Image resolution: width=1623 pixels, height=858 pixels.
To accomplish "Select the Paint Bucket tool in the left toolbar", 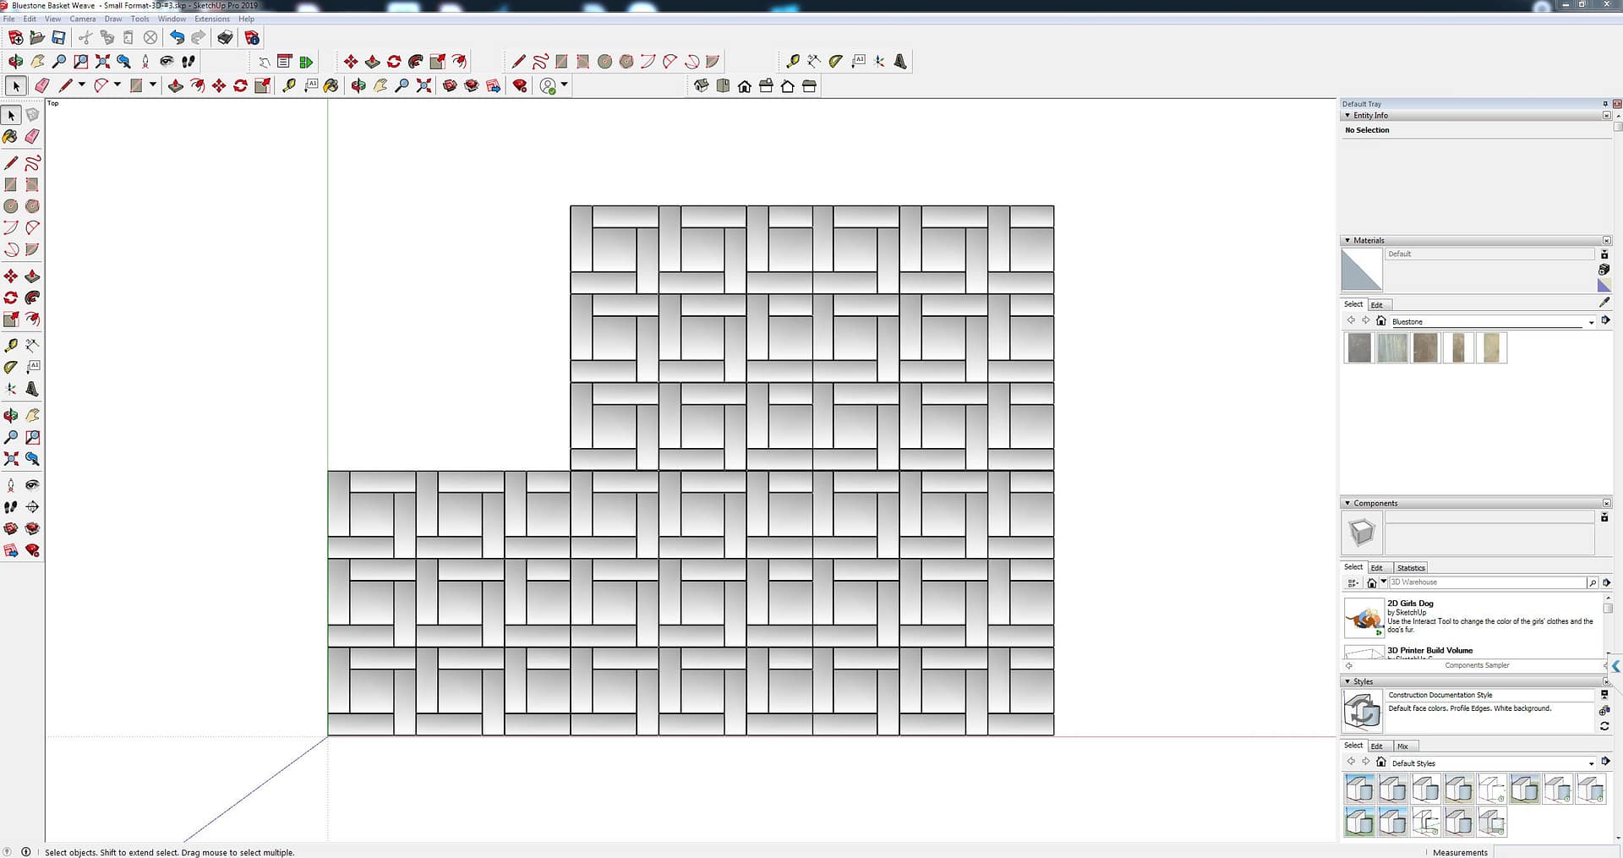I will (10, 136).
